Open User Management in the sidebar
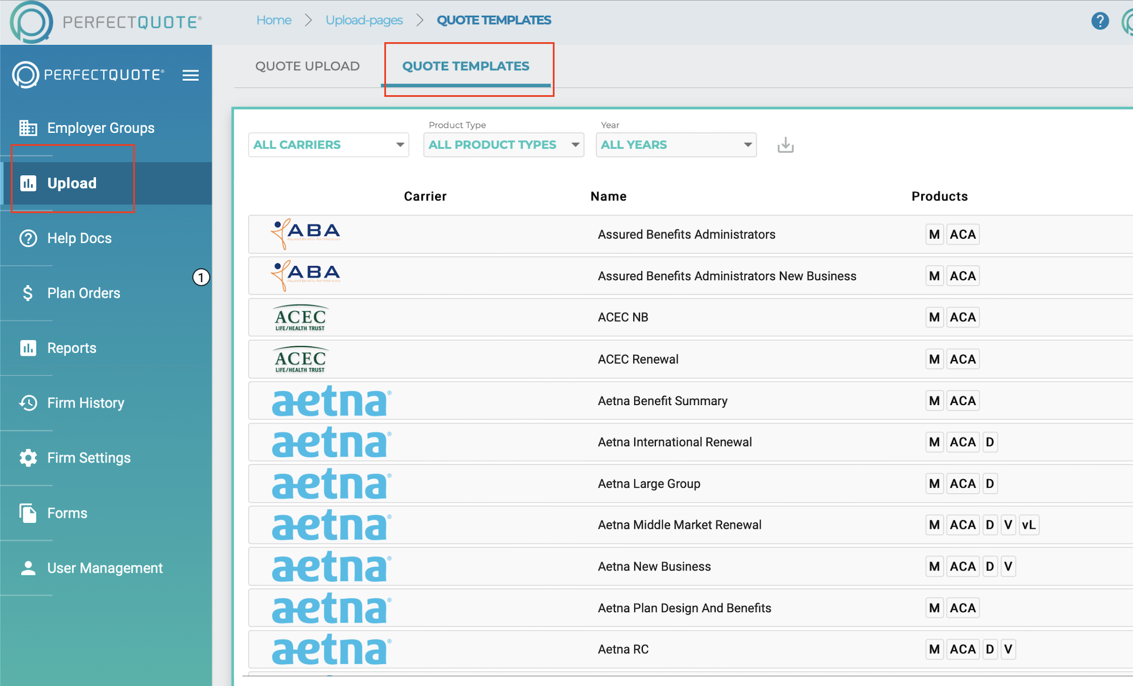This screenshot has height=686, width=1133. [105, 568]
